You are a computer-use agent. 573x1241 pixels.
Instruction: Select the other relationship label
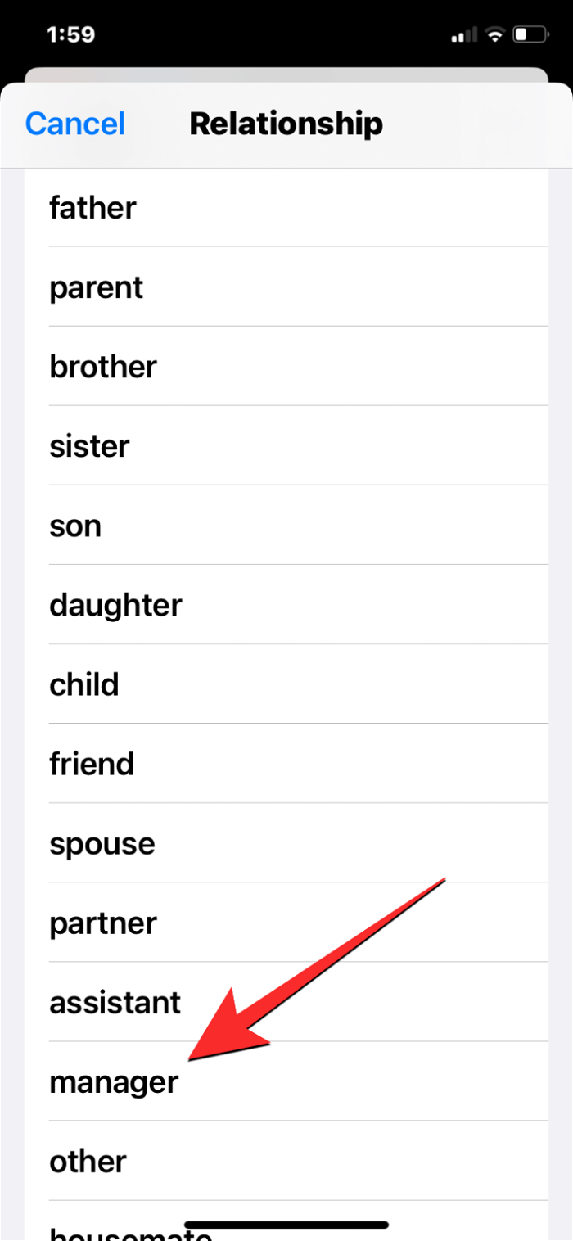(88, 1160)
